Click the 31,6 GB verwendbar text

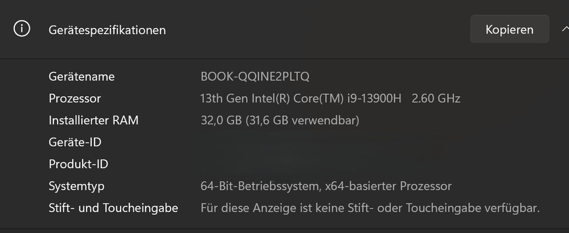point(302,120)
